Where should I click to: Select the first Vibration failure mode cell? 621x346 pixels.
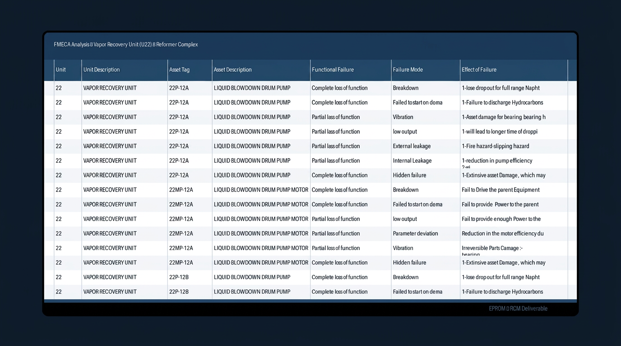[403, 117]
